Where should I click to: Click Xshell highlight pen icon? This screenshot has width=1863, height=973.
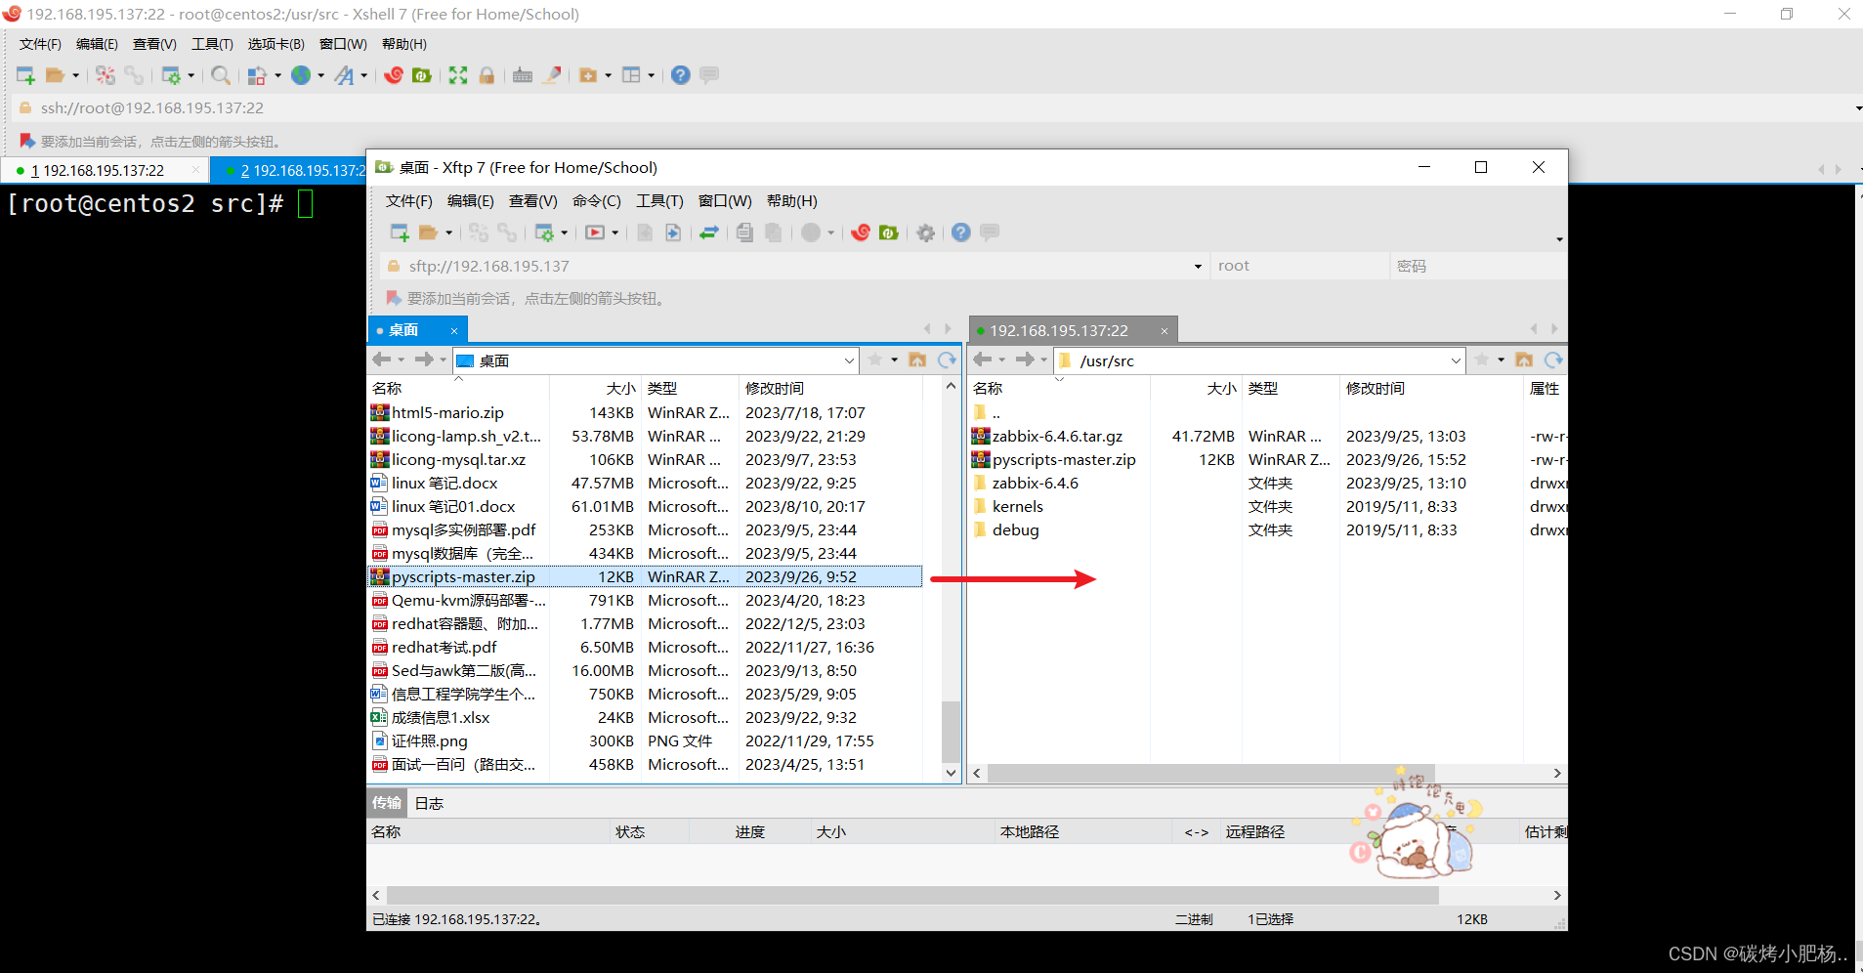[x=552, y=75]
